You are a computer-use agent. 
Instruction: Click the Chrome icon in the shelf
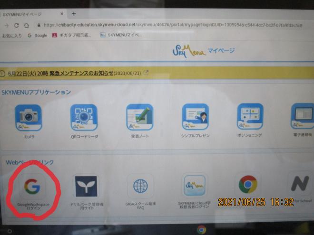coord(201,230)
